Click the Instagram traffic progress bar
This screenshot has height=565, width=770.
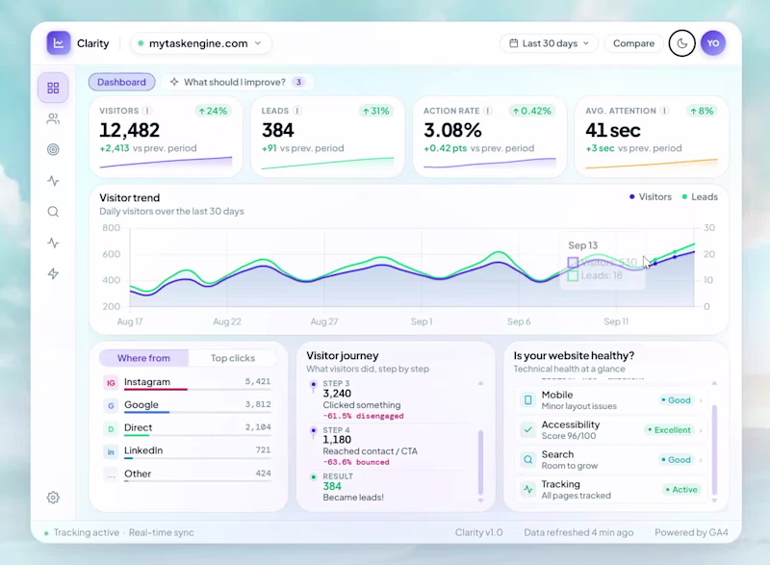197,389
